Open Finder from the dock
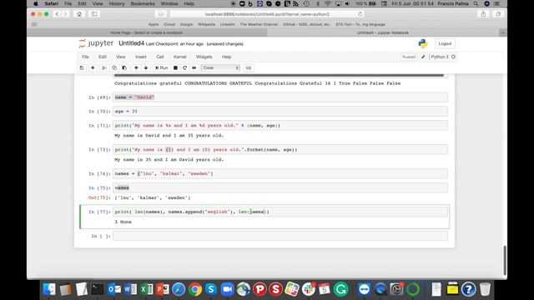The height and width of the screenshot is (300, 534). tap(49, 289)
